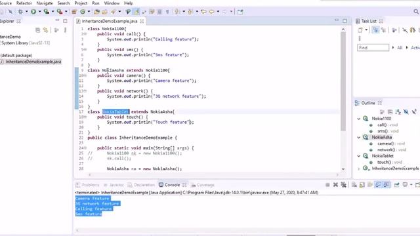Viewport: 420px width, 236px height.
Task: Click Next Annotation arrow icon
Action: [177, 12]
